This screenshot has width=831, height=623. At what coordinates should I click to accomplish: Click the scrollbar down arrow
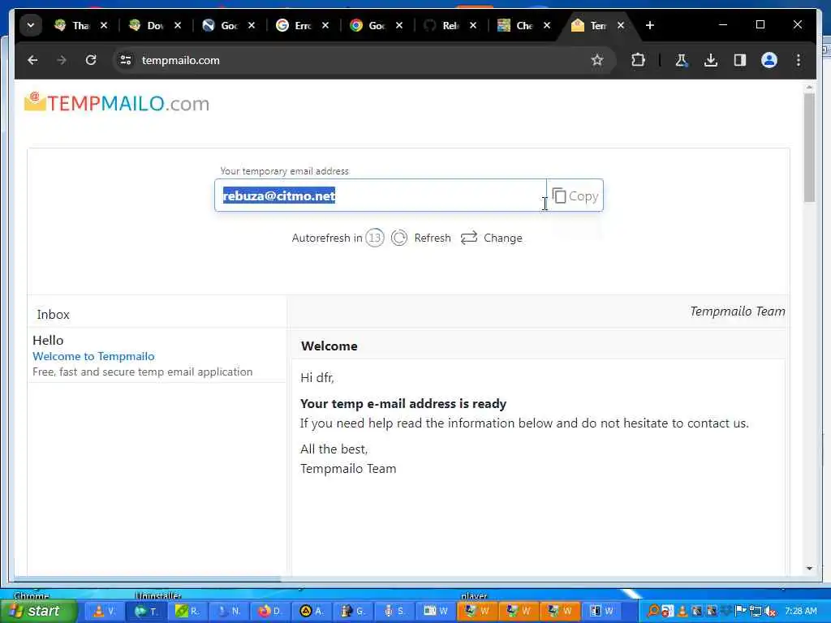809,569
